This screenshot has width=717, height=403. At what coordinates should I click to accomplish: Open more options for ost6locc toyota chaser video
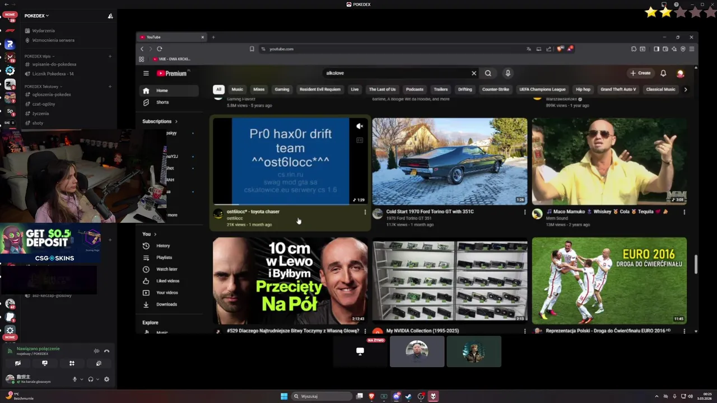tap(365, 212)
